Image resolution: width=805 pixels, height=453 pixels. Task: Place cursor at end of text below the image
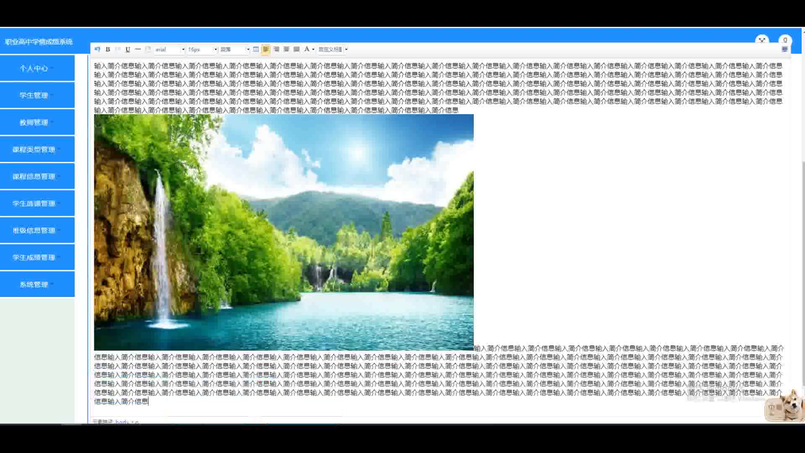click(148, 401)
